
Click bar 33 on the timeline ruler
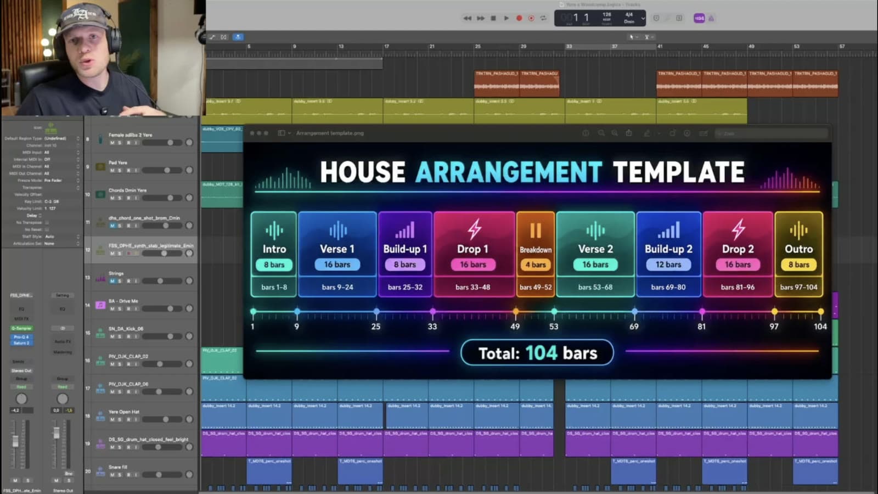tap(569, 47)
